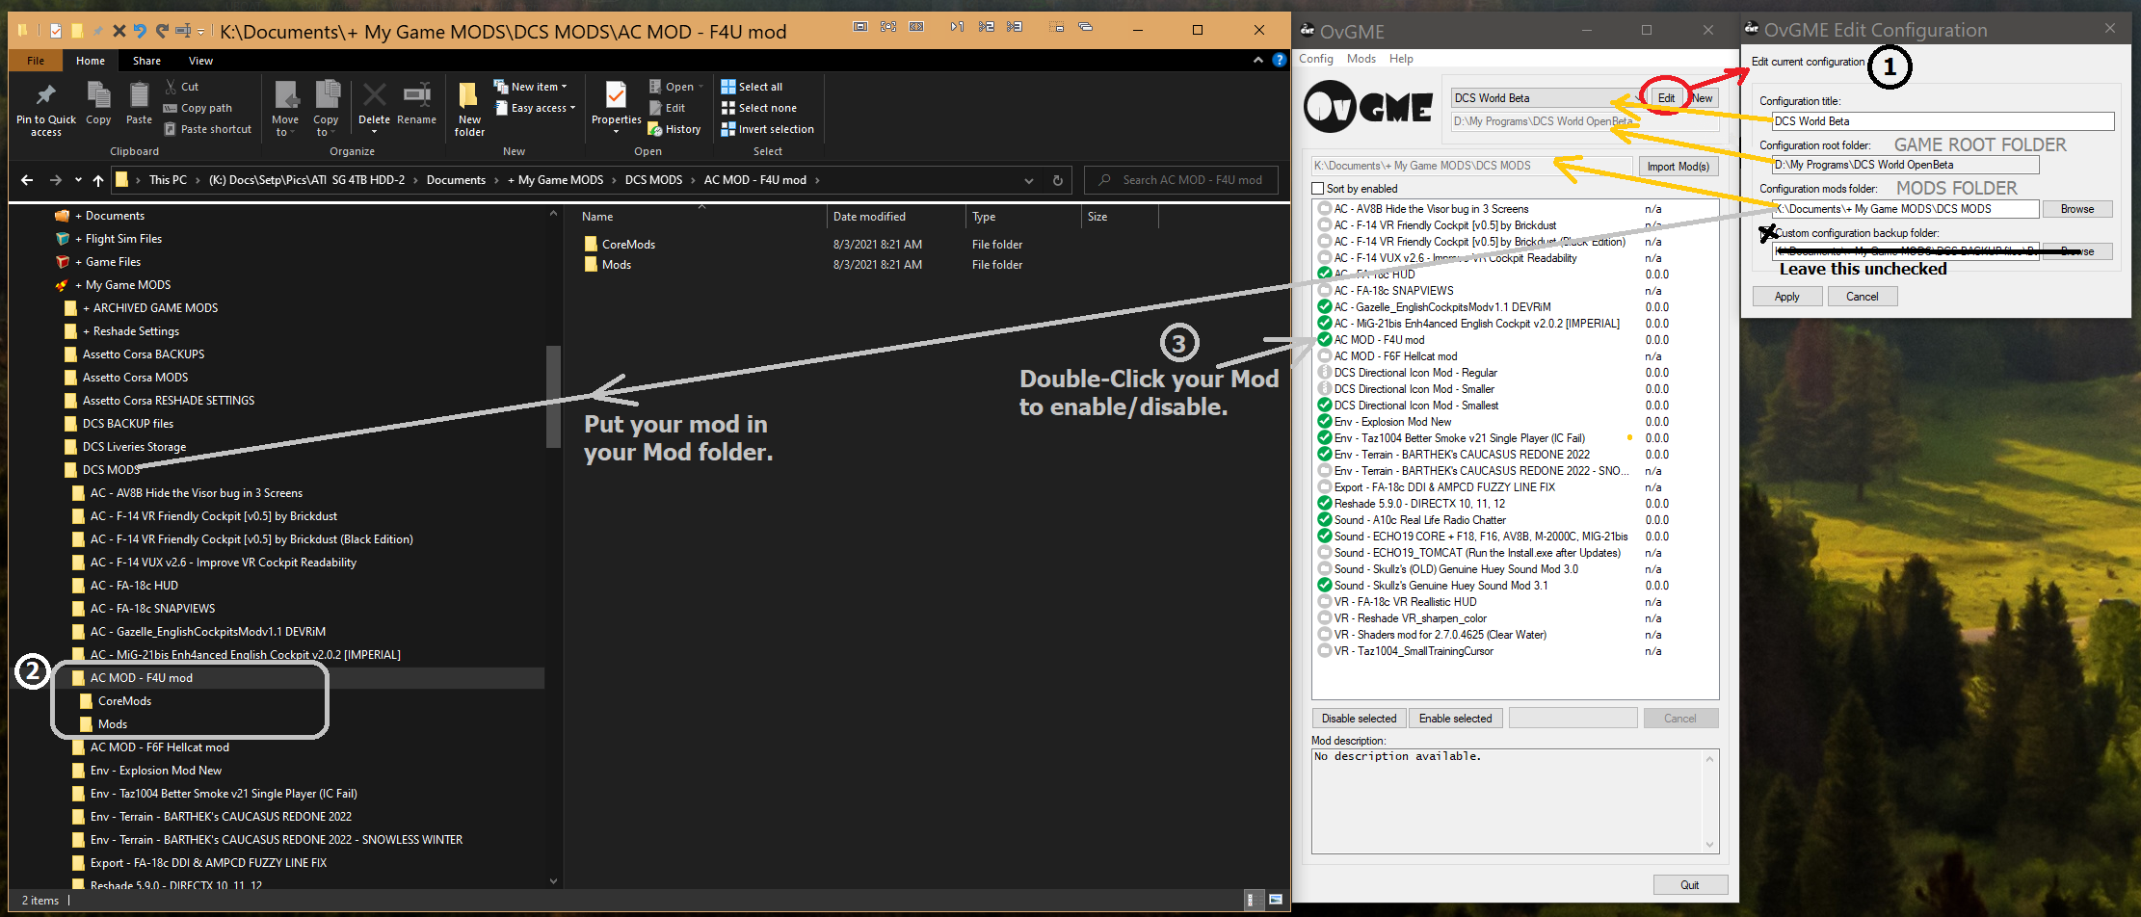Click the OvGME logo image
The width and height of the screenshot is (2141, 917).
point(1368,107)
